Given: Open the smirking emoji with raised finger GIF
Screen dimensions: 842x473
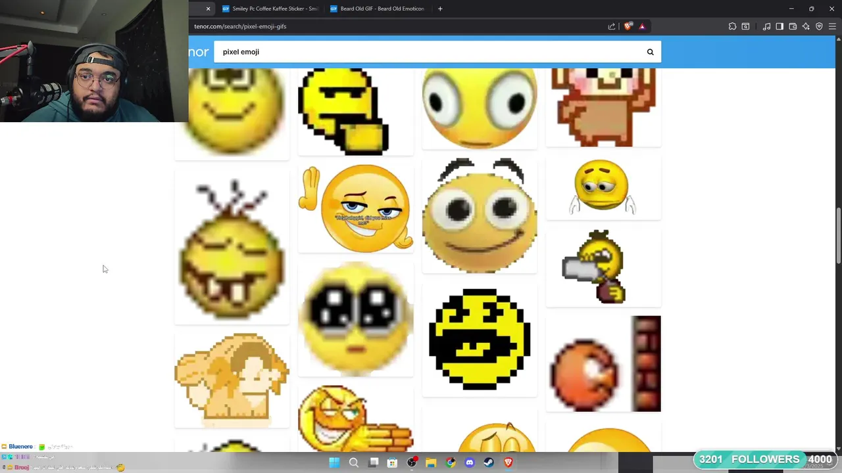Looking at the screenshot, I should 355,208.
